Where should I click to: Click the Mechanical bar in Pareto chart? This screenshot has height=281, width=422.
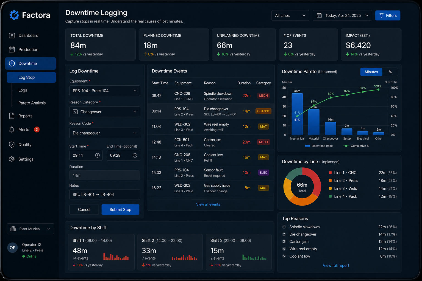297,114
